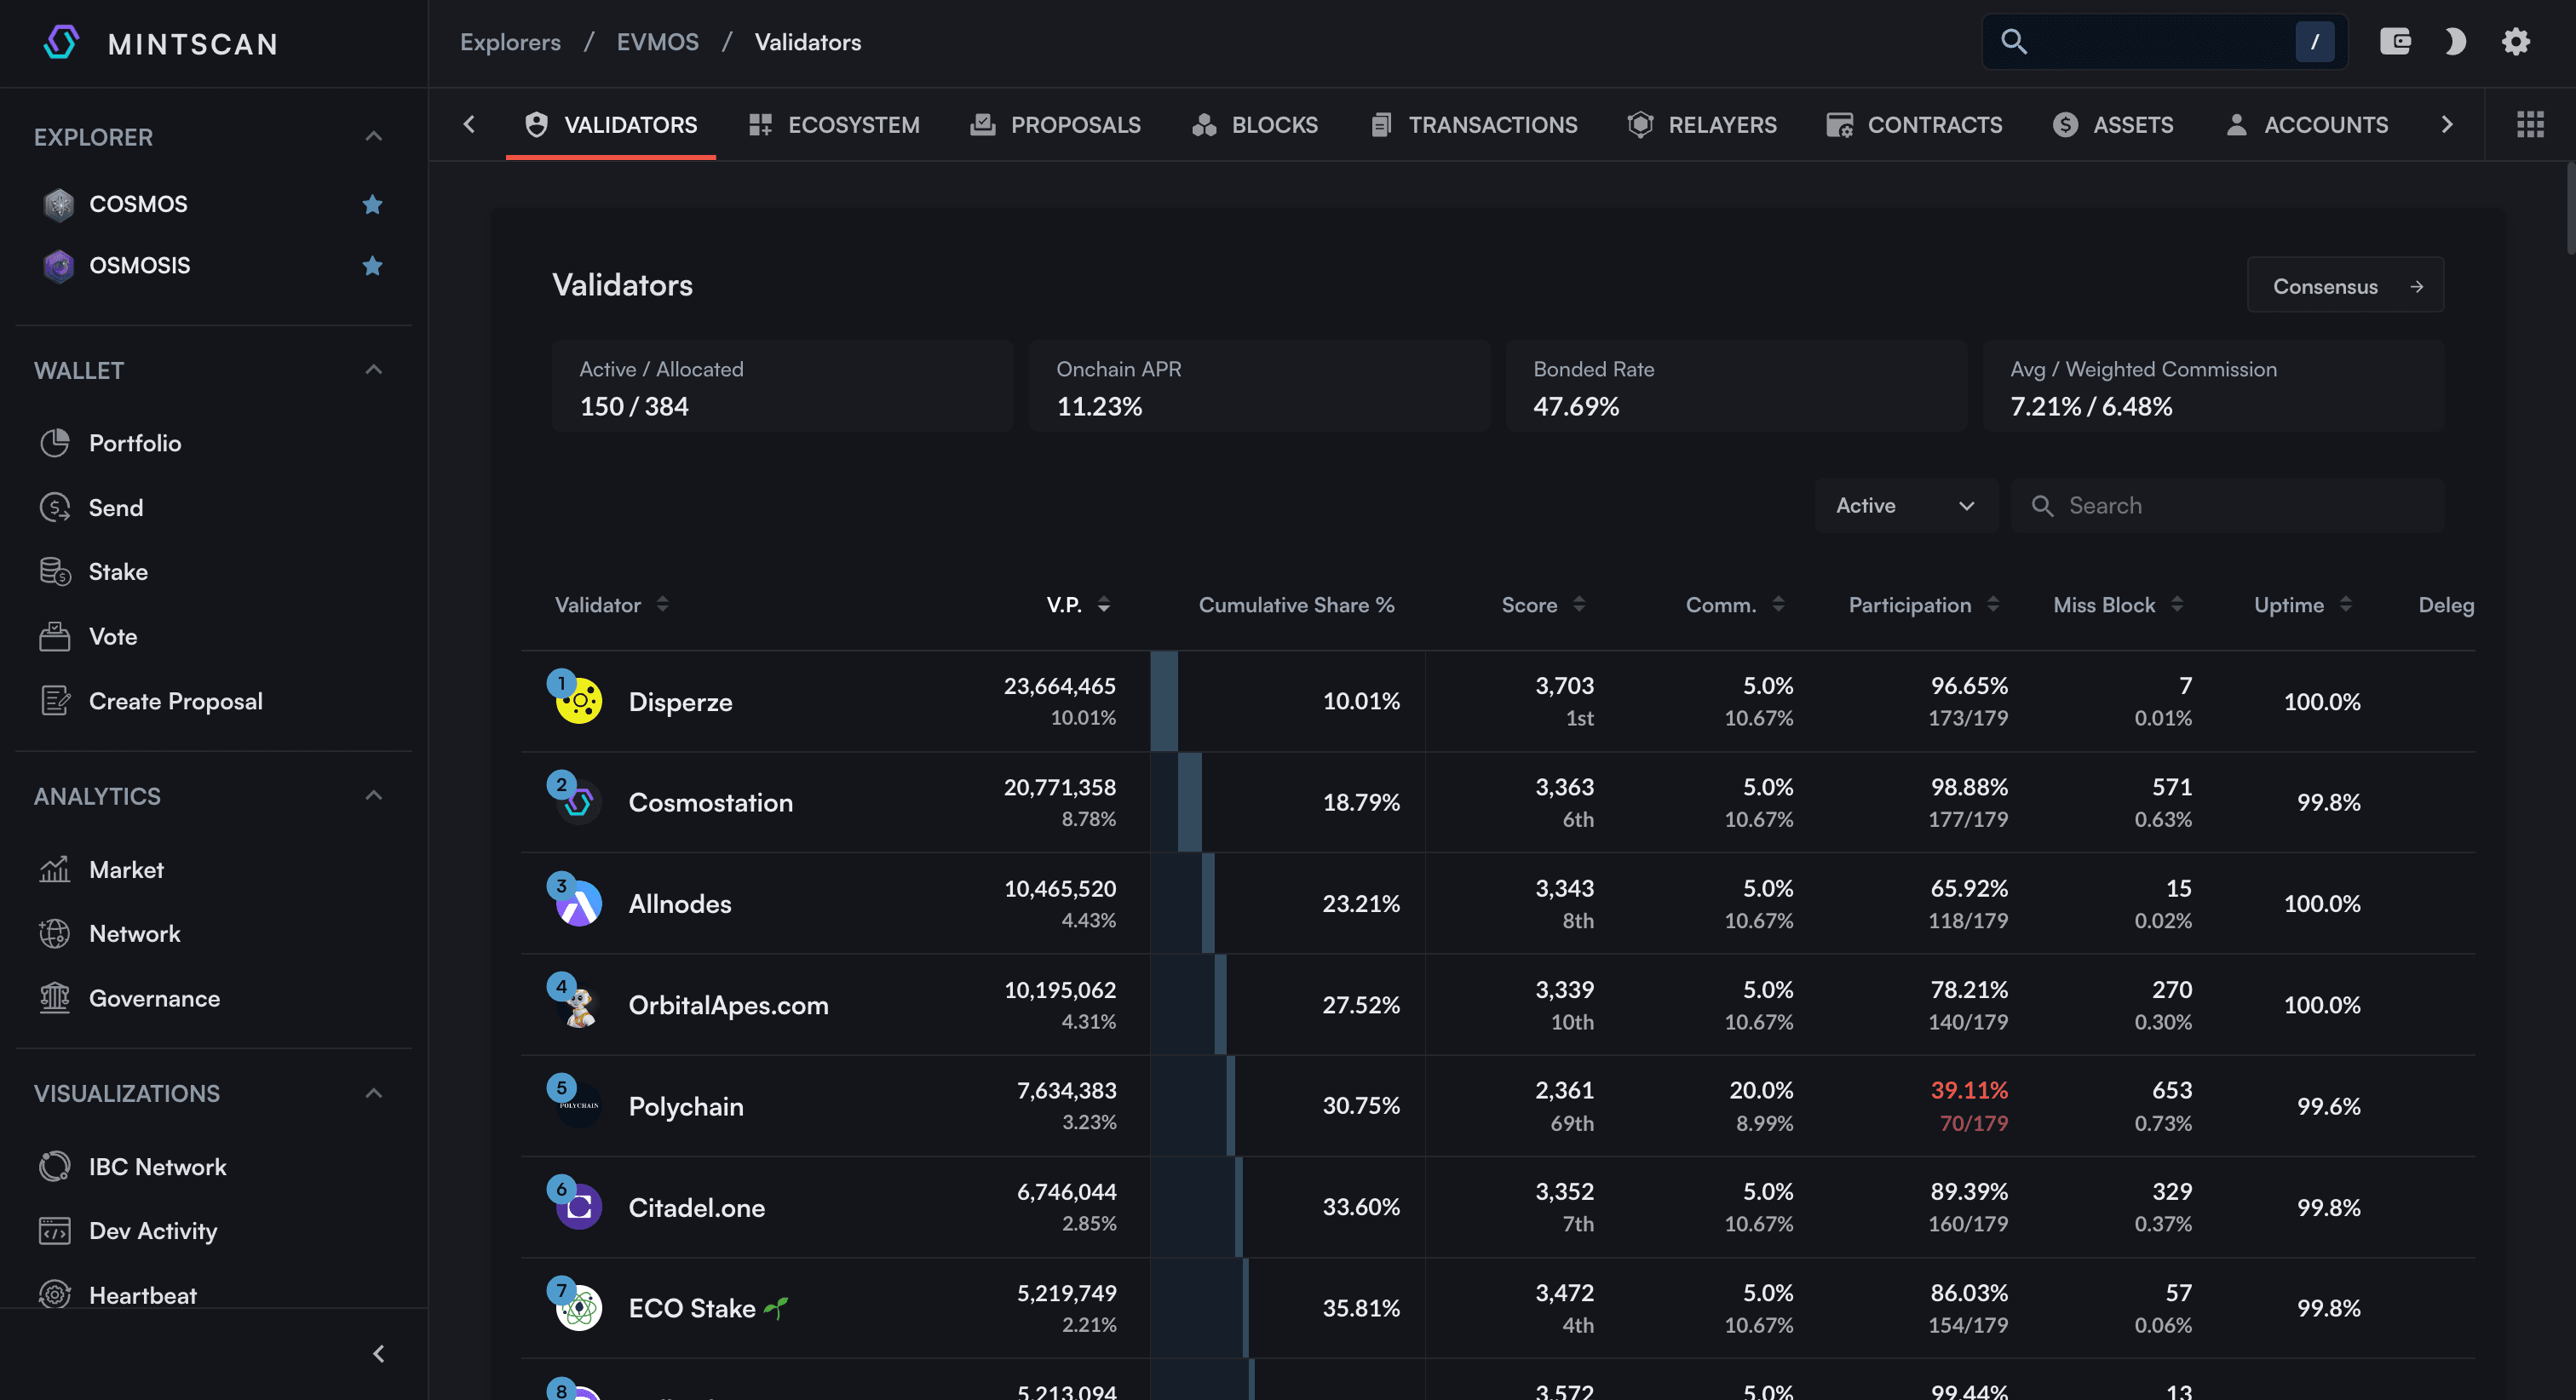Switch to the PROPOSALS tab
The image size is (2576, 1400).
[x=1056, y=125]
